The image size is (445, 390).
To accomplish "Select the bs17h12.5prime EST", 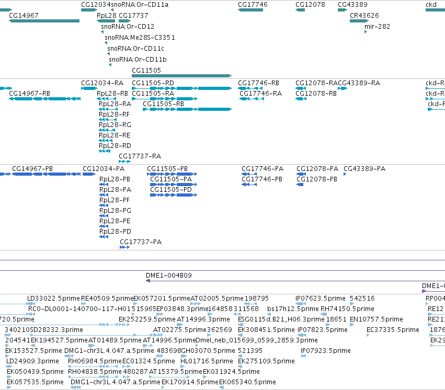I will pyautogui.click(x=269, y=314).
